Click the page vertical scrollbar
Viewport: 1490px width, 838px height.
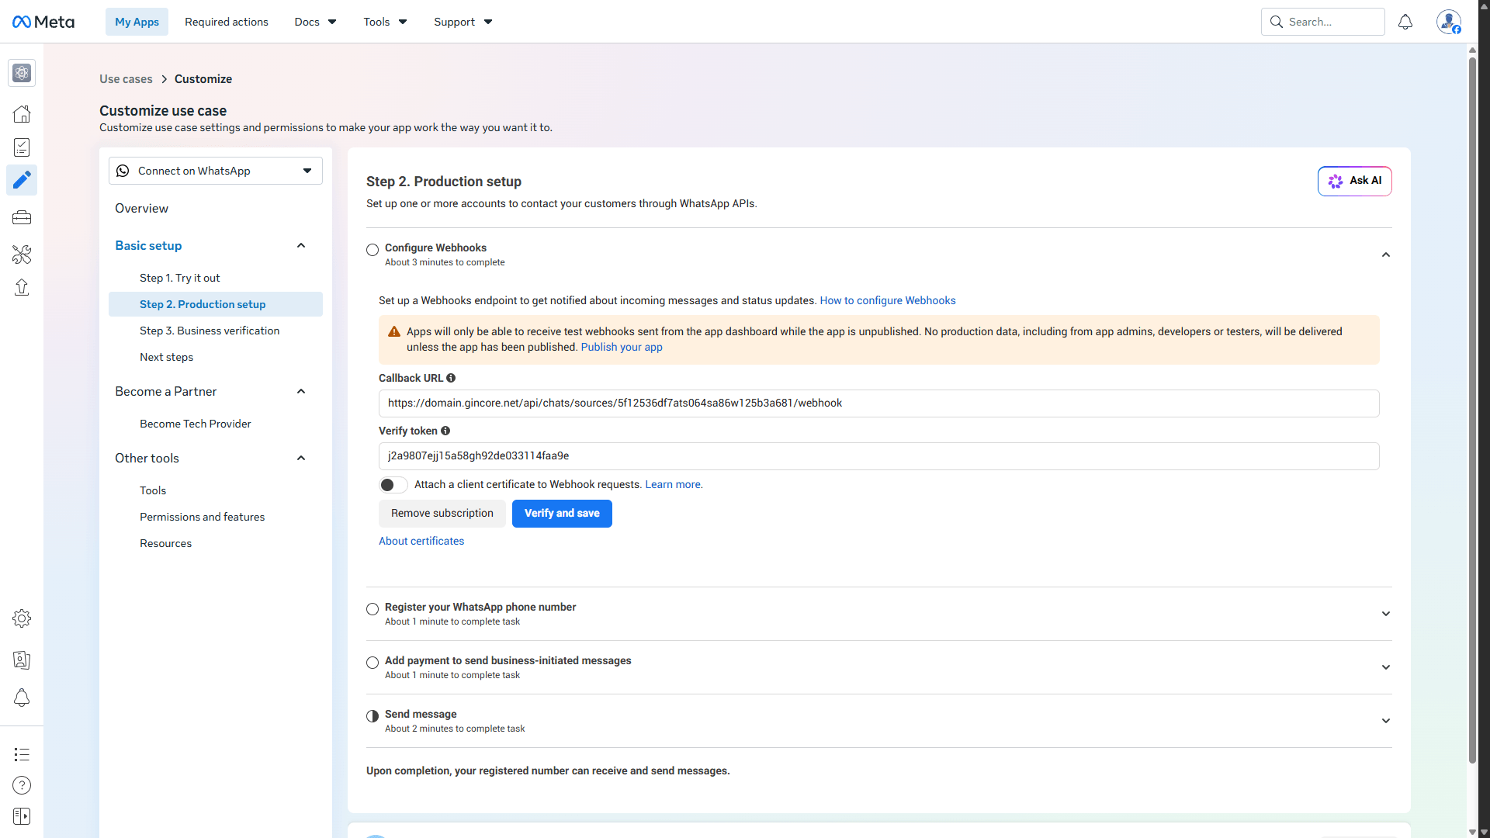[1472, 411]
